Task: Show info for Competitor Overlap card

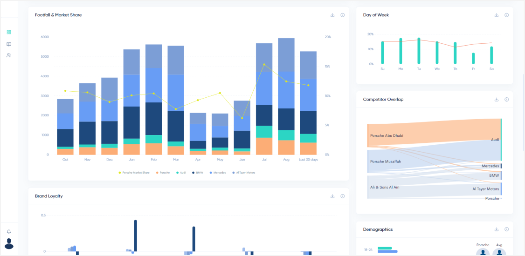Action: point(507,100)
